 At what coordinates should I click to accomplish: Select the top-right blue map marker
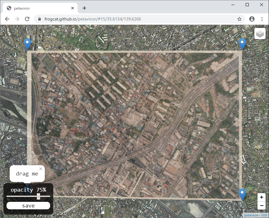242,44
